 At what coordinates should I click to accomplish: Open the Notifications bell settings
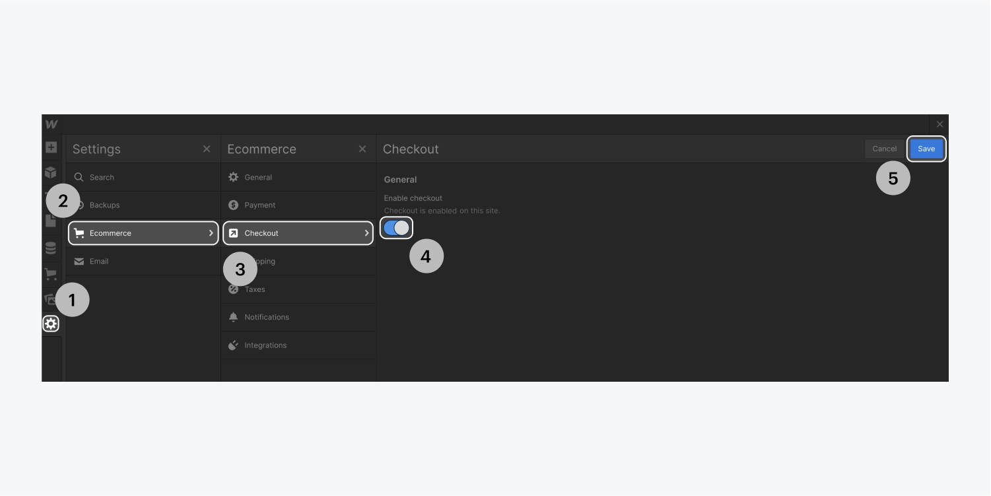267,317
